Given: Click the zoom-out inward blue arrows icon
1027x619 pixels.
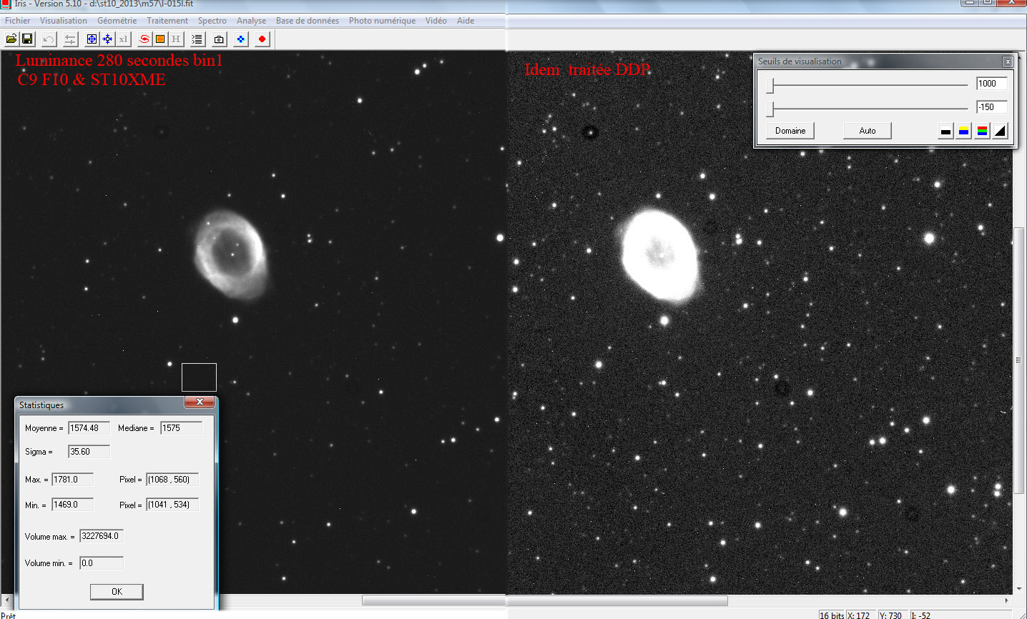Looking at the screenshot, I should point(107,39).
